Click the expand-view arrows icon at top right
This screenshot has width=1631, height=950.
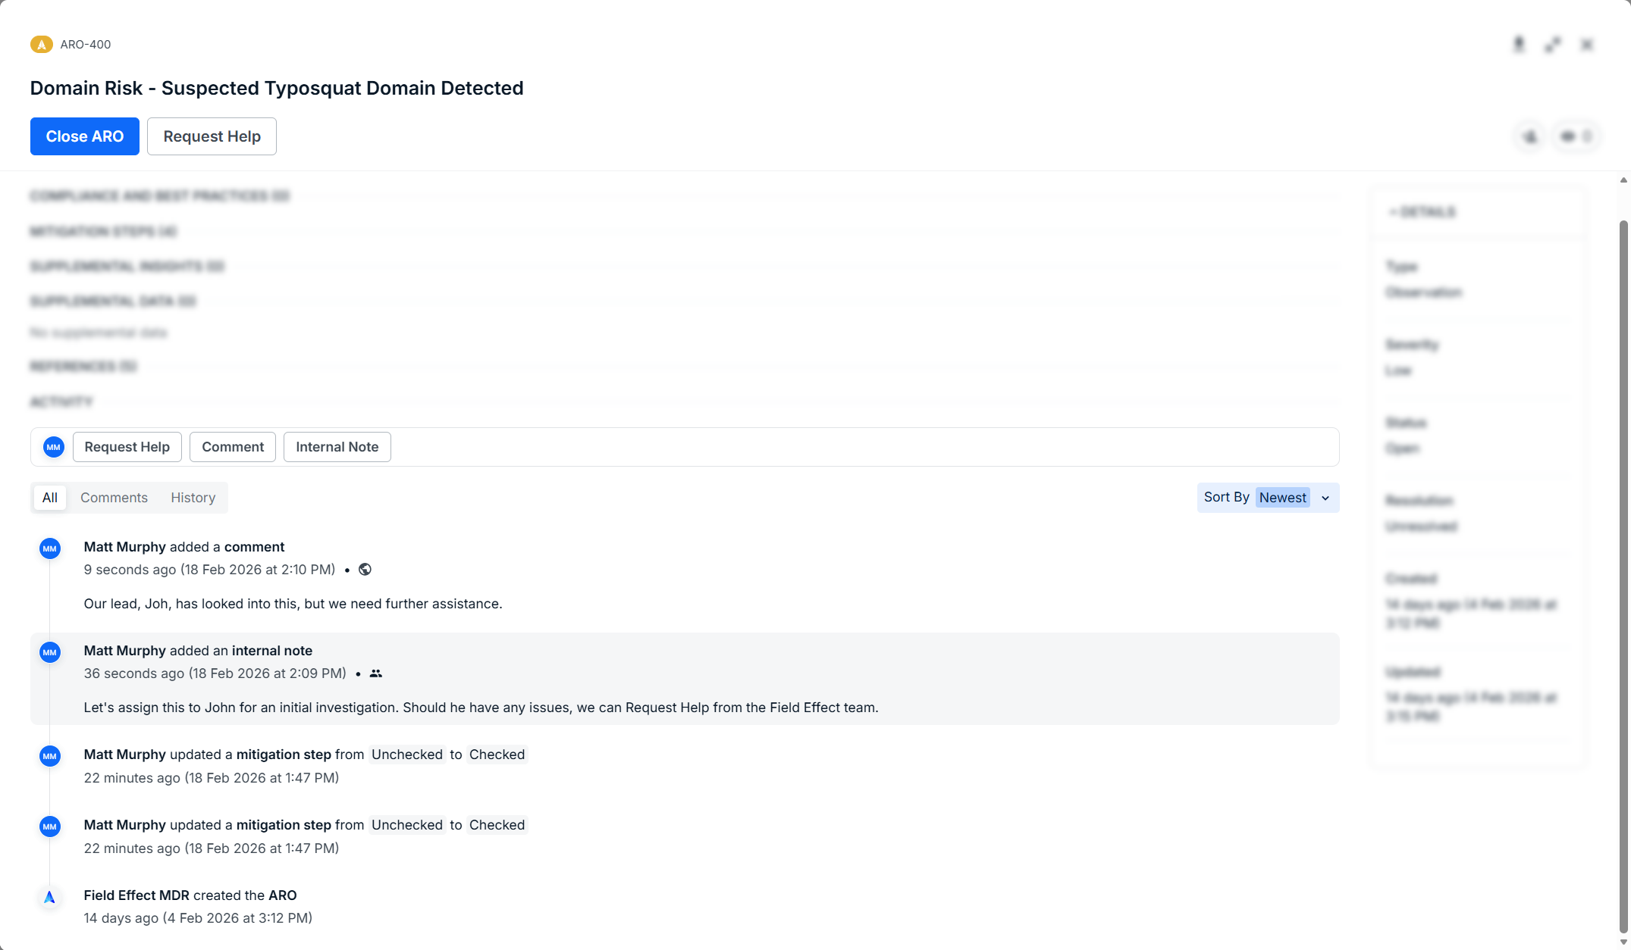pos(1552,45)
